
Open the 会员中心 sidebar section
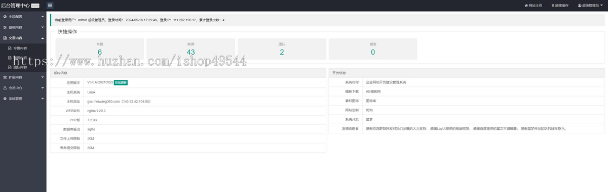point(23,88)
